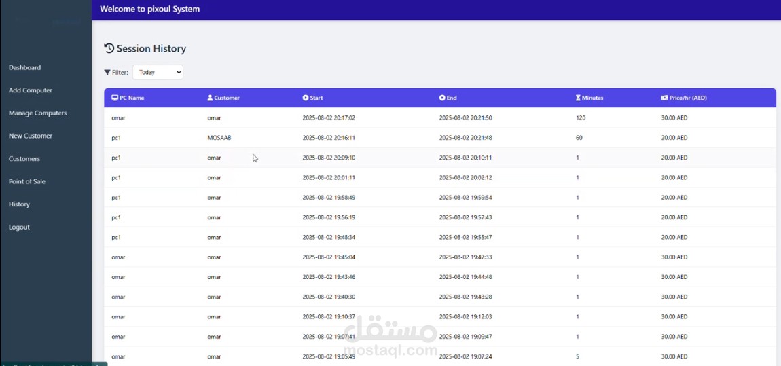Open the Customers page
The height and width of the screenshot is (366, 781).
coord(24,159)
